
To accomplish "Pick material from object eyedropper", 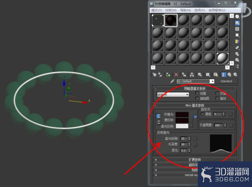I will tap(172, 81).
